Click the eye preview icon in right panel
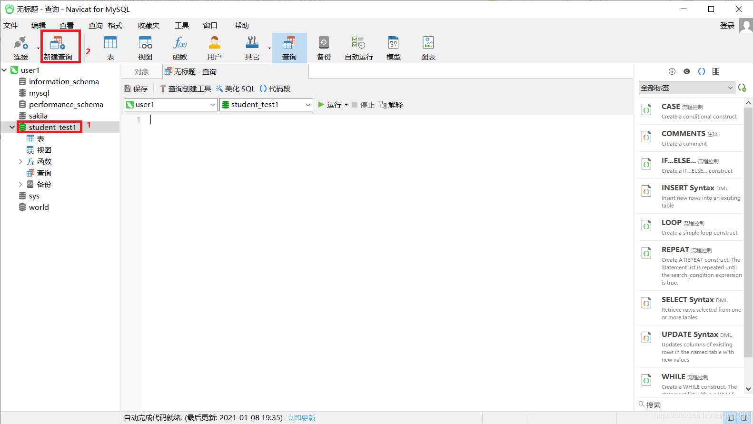This screenshot has height=424, width=753. (x=687, y=71)
